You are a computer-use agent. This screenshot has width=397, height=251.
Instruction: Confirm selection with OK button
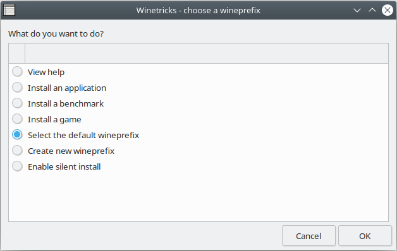[365, 236]
